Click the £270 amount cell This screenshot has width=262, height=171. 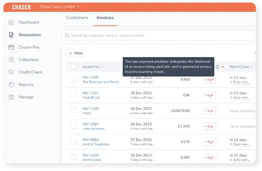click(185, 142)
